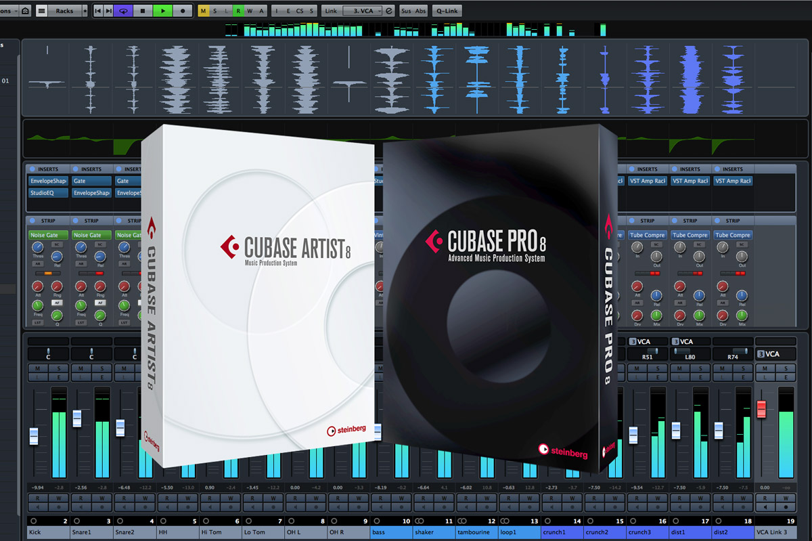Select the S filter right after CS
812x541 pixels.
(311, 11)
